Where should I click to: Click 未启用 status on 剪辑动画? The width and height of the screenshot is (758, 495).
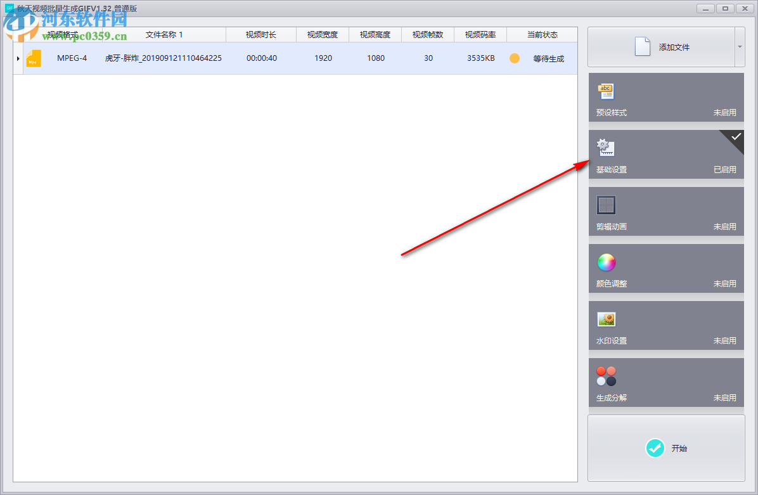724,227
